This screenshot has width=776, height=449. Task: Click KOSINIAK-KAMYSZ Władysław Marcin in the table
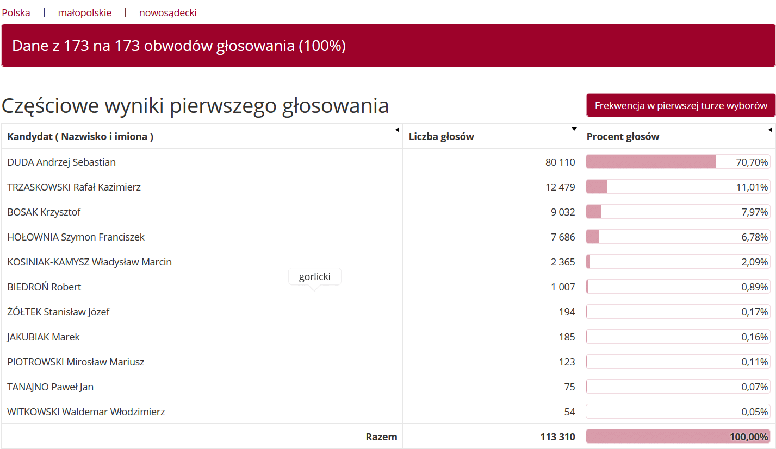(x=89, y=262)
